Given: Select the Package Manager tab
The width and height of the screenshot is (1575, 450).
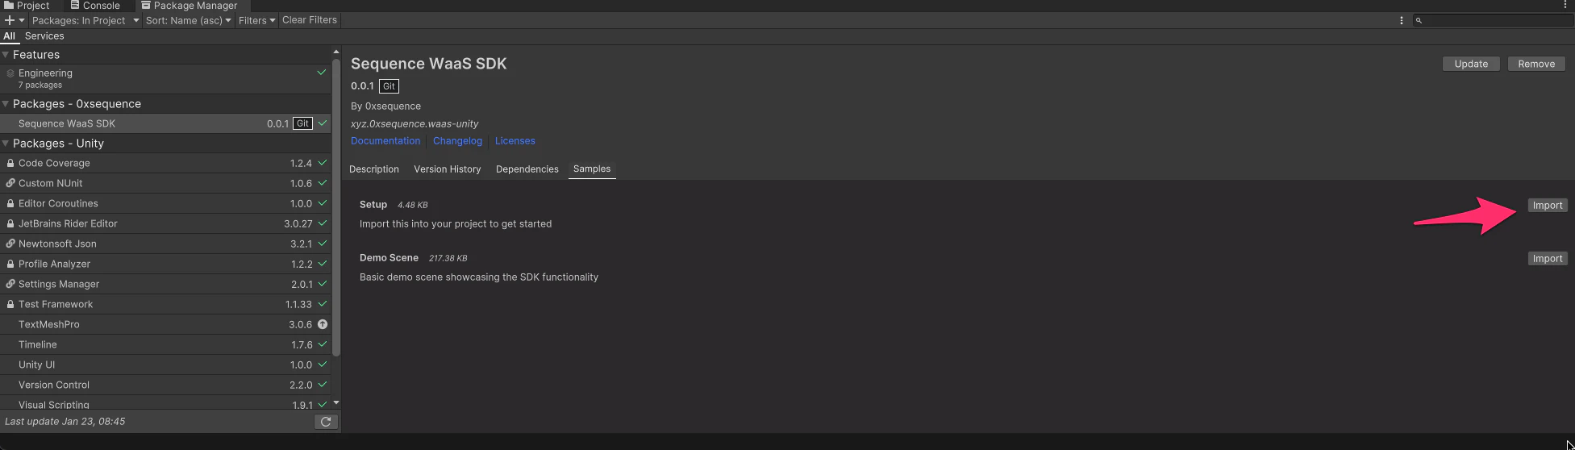Looking at the screenshot, I should click(190, 6).
